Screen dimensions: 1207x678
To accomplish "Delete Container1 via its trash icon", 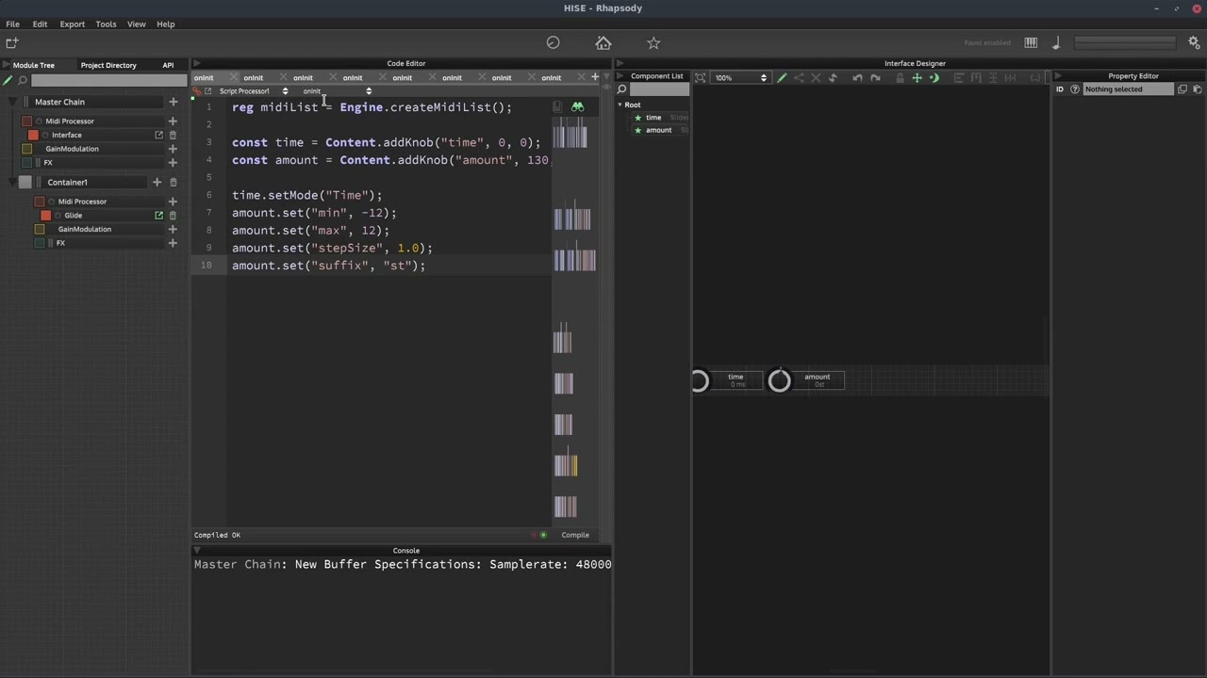I will coord(173,182).
